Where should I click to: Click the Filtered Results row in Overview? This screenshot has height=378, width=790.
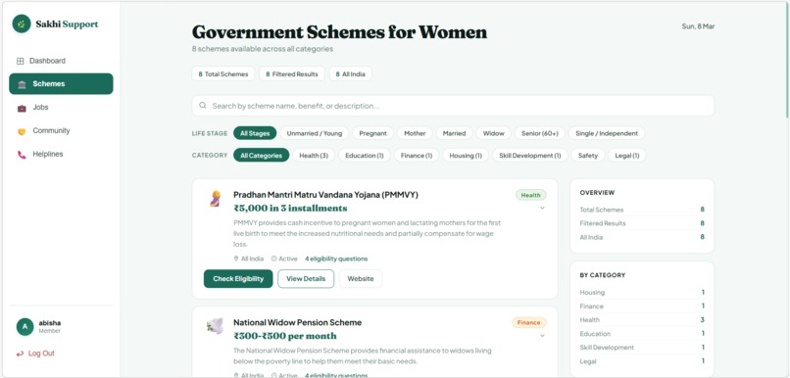[x=642, y=223]
